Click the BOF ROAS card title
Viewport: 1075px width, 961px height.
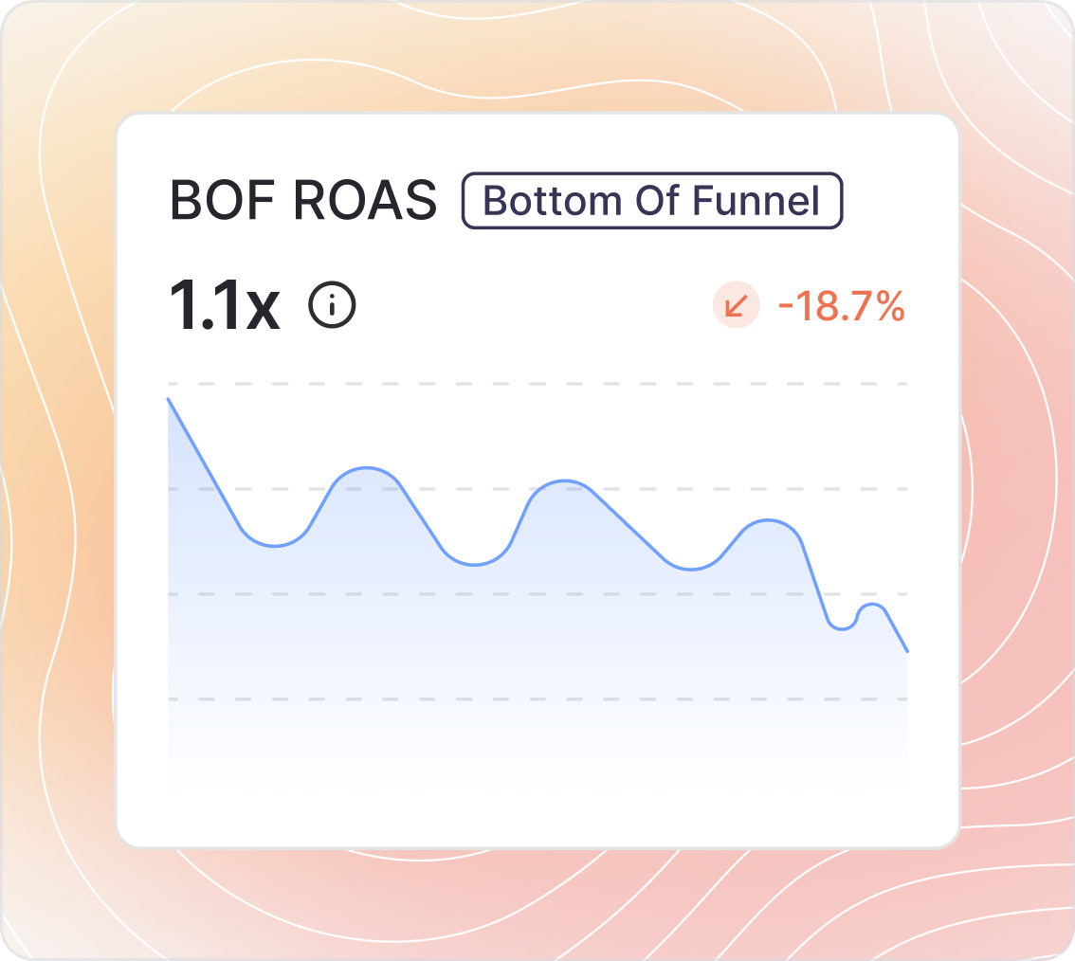(303, 201)
